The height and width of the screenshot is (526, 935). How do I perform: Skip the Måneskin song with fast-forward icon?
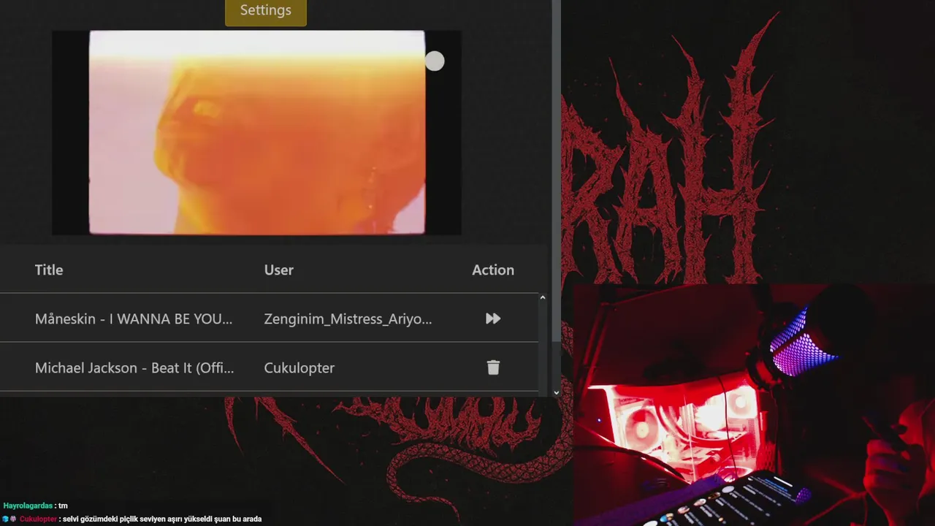pyautogui.click(x=493, y=319)
